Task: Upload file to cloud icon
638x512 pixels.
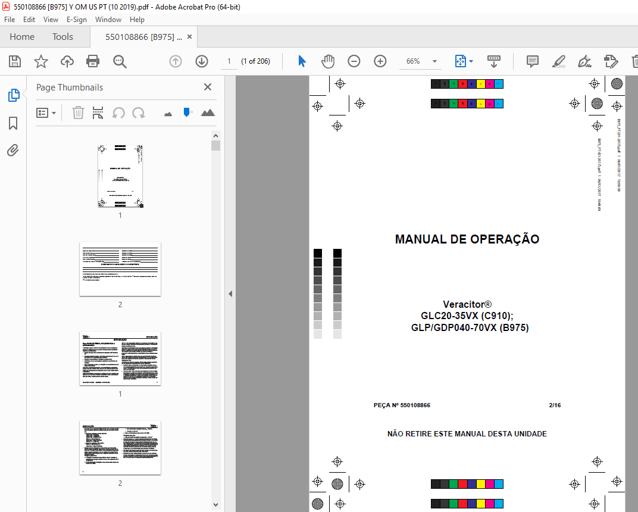Action: click(x=67, y=61)
